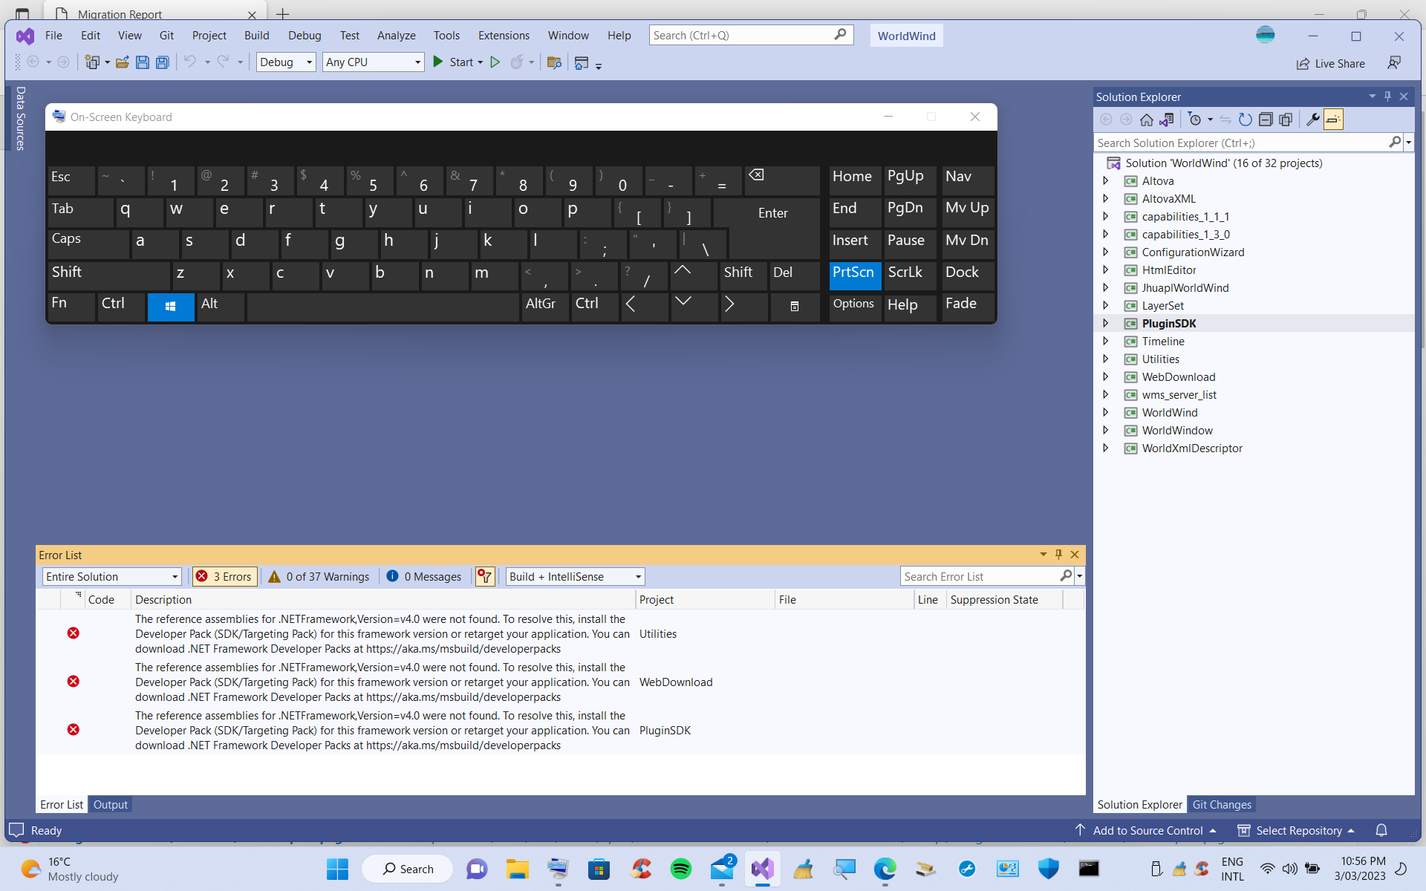Open Properties wrench icon in Solution Explorer
Screen dimensions: 1426x891
coord(1313,120)
